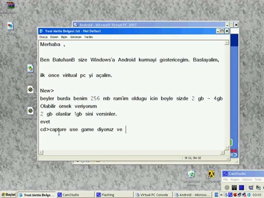Click the text '256' in Notepad
The height and width of the screenshot is (198, 264).
pos(95,98)
